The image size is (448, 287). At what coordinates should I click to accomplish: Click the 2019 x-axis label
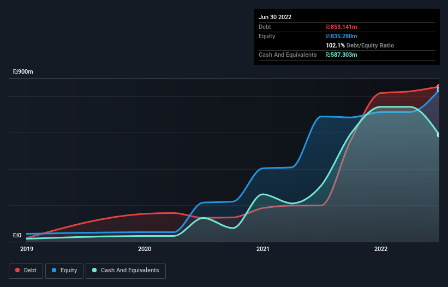(27, 249)
